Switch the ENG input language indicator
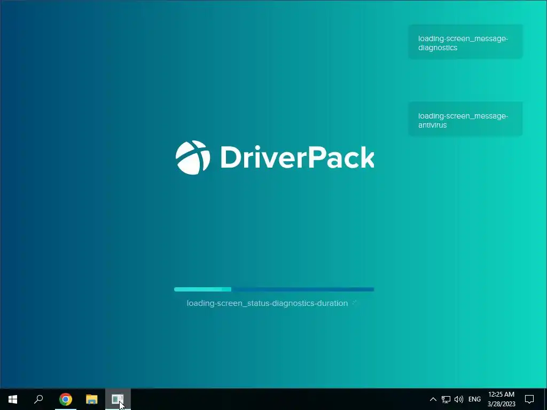Screen dimensions: 547x410 coord(474,399)
